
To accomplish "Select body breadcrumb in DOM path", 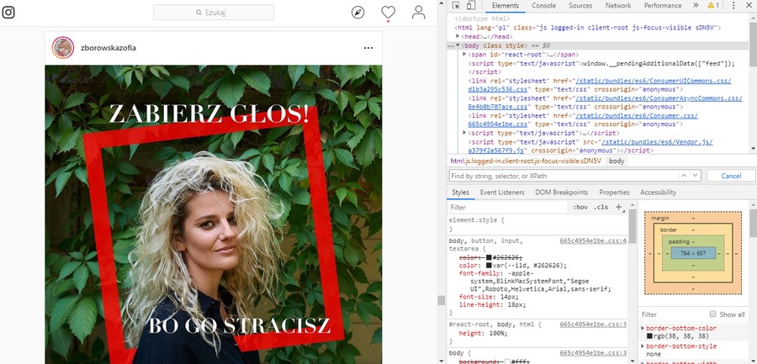I will (x=617, y=161).
